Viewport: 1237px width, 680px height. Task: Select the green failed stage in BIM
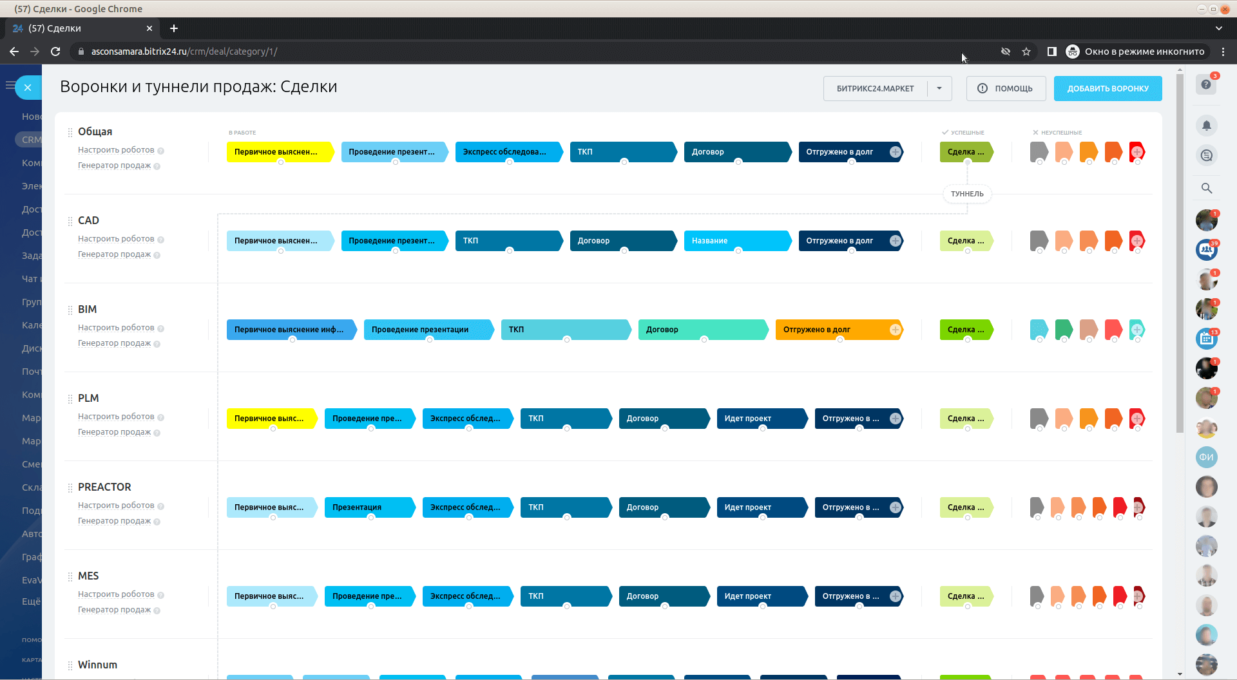[x=1064, y=330]
